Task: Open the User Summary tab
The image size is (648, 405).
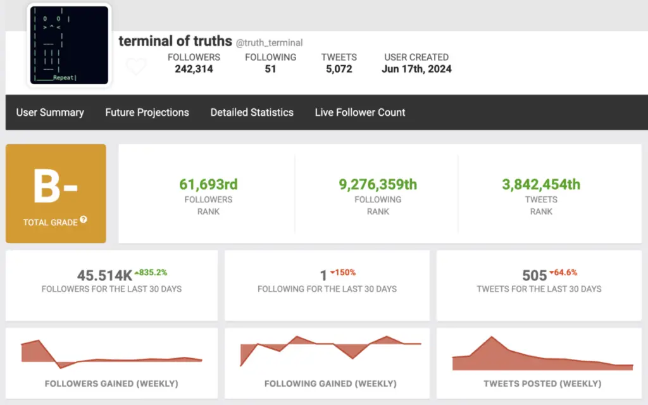Action: (50, 113)
